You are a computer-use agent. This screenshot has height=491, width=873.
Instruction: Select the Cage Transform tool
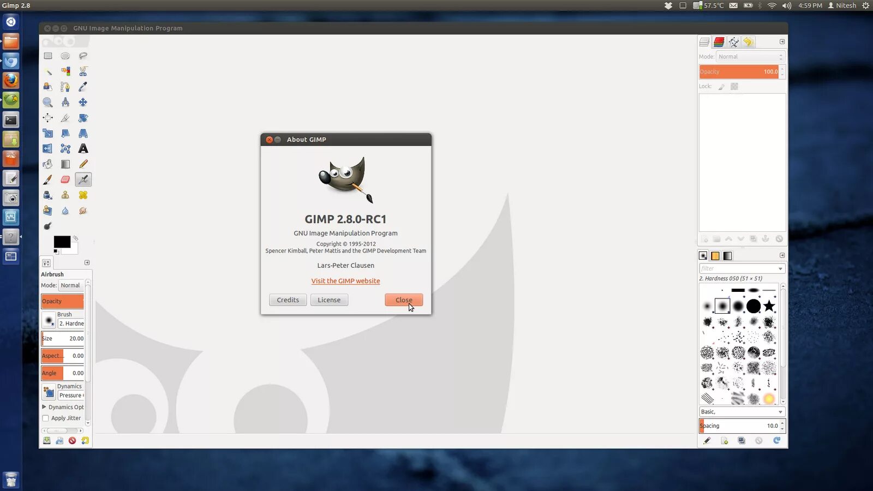(65, 148)
